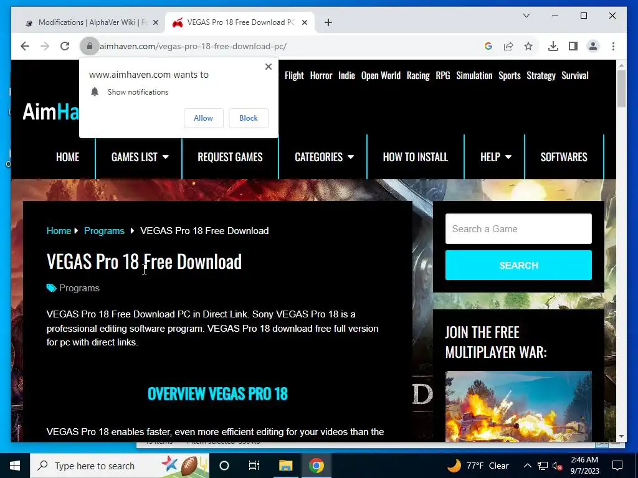Share this page icon

508,46
